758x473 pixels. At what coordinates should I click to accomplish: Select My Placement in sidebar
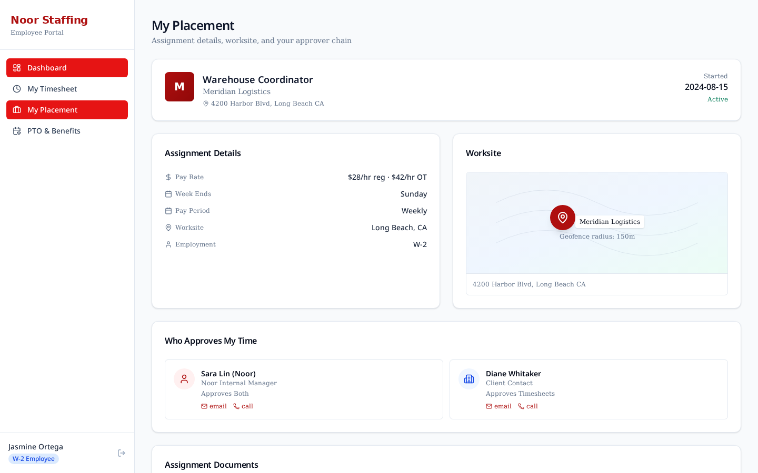[67, 110]
